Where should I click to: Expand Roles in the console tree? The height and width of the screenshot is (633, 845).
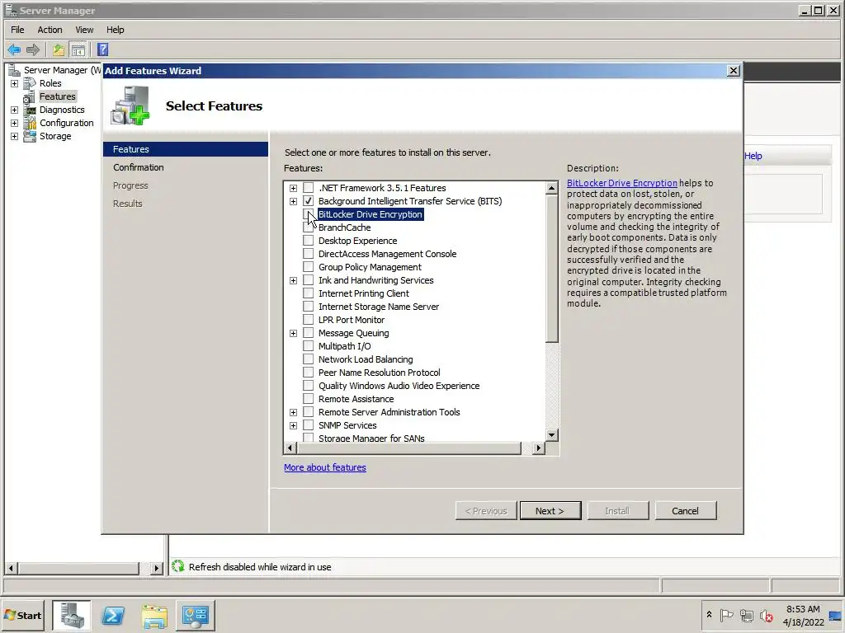(15, 83)
